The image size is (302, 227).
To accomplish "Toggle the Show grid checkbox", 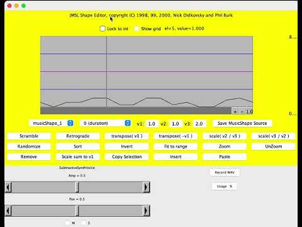I will (x=137, y=28).
